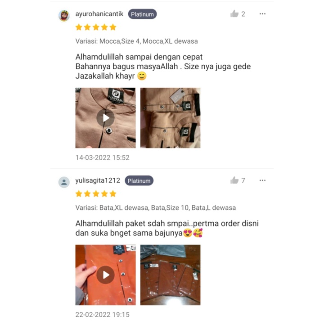Open more options for ayurohanicantik's review

coord(262,14)
